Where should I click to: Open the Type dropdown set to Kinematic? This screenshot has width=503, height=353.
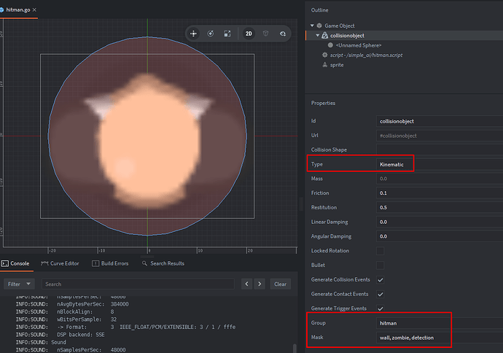click(440, 164)
